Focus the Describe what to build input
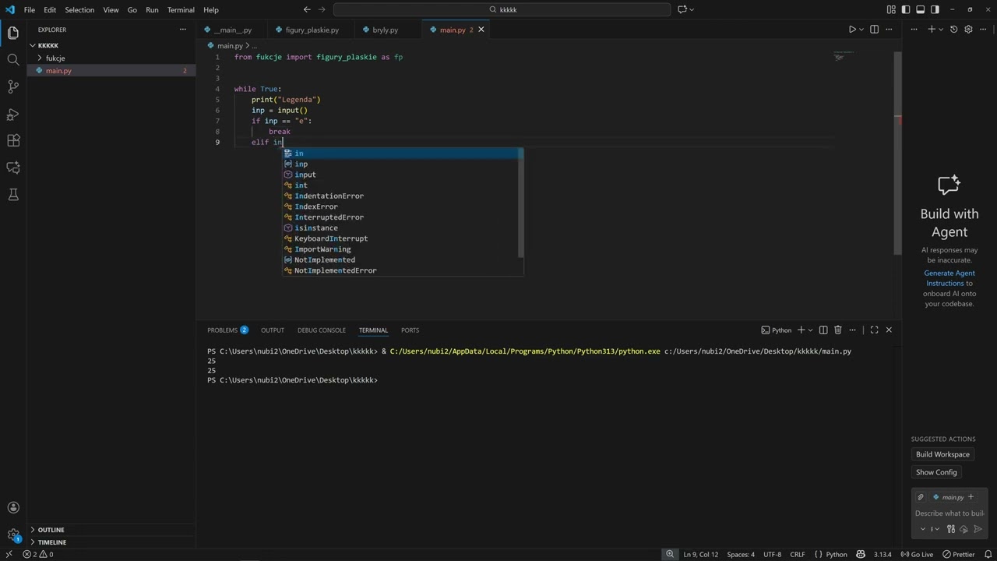The width and height of the screenshot is (997, 561). pos(949,513)
